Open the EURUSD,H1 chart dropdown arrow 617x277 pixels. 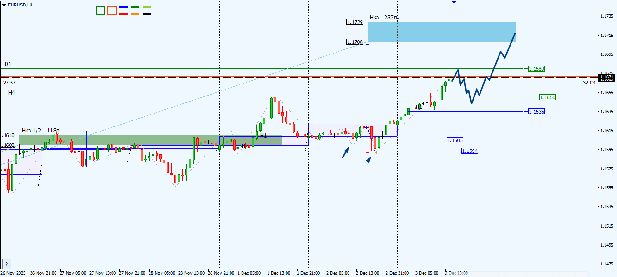pos(4,4)
